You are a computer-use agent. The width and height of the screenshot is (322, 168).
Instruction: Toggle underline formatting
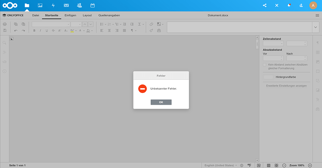47,31
